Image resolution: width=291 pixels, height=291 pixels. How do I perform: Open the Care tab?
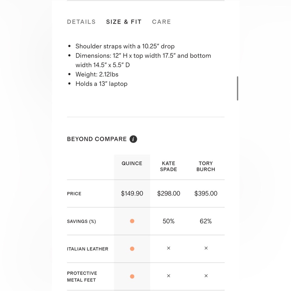click(x=161, y=22)
